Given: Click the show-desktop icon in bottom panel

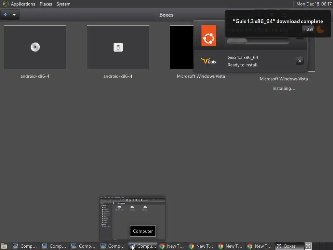Looking at the screenshot, I should pos(4,246).
